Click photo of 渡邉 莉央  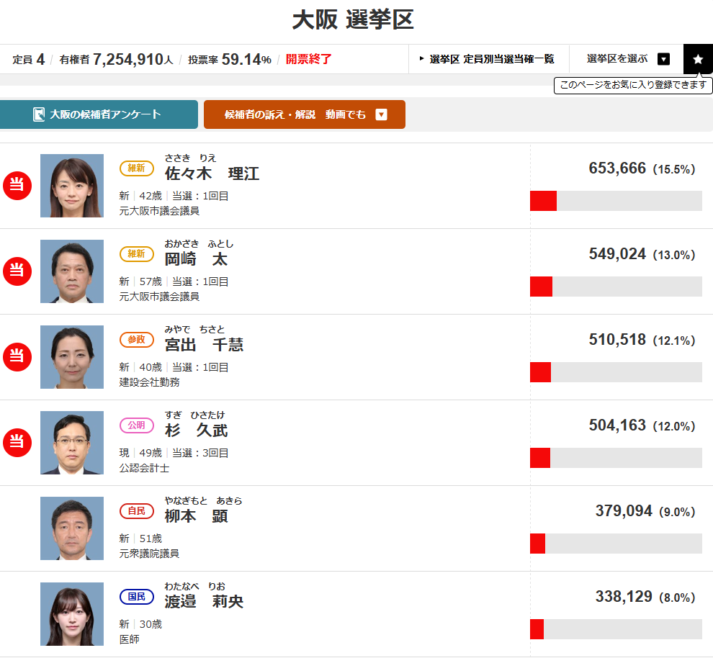click(x=72, y=614)
